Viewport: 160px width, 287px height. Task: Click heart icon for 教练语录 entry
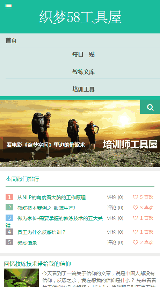pos(136,242)
